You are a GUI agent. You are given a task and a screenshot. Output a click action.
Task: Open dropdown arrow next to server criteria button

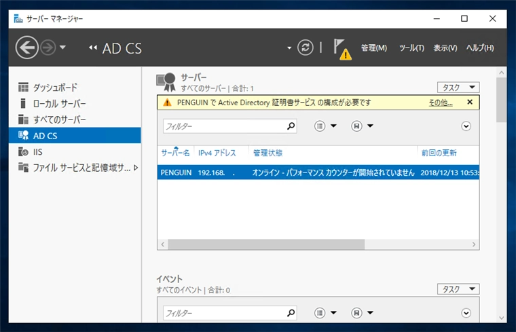click(x=333, y=126)
